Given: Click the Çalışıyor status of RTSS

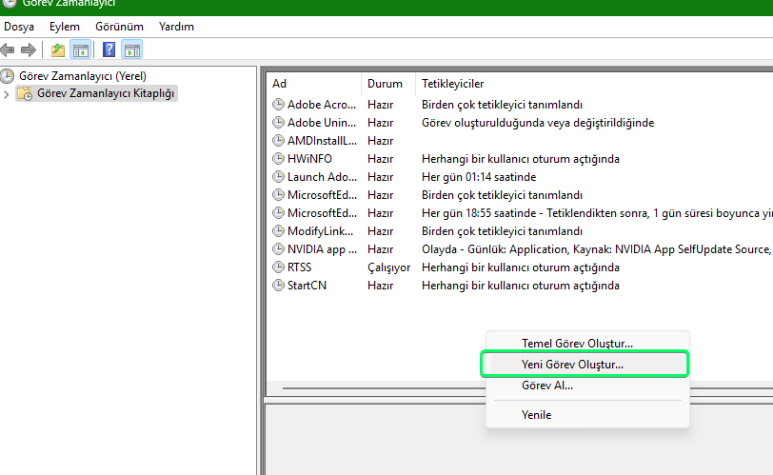Looking at the screenshot, I should click(388, 267).
